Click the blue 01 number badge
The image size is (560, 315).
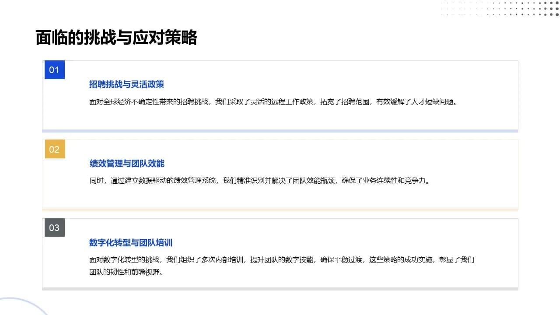(55, 70)
